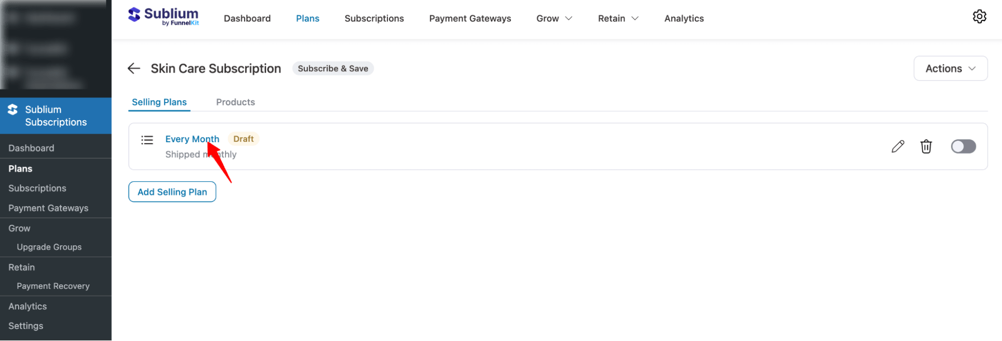Open the Actions dropdown

(x=950, y=69)
